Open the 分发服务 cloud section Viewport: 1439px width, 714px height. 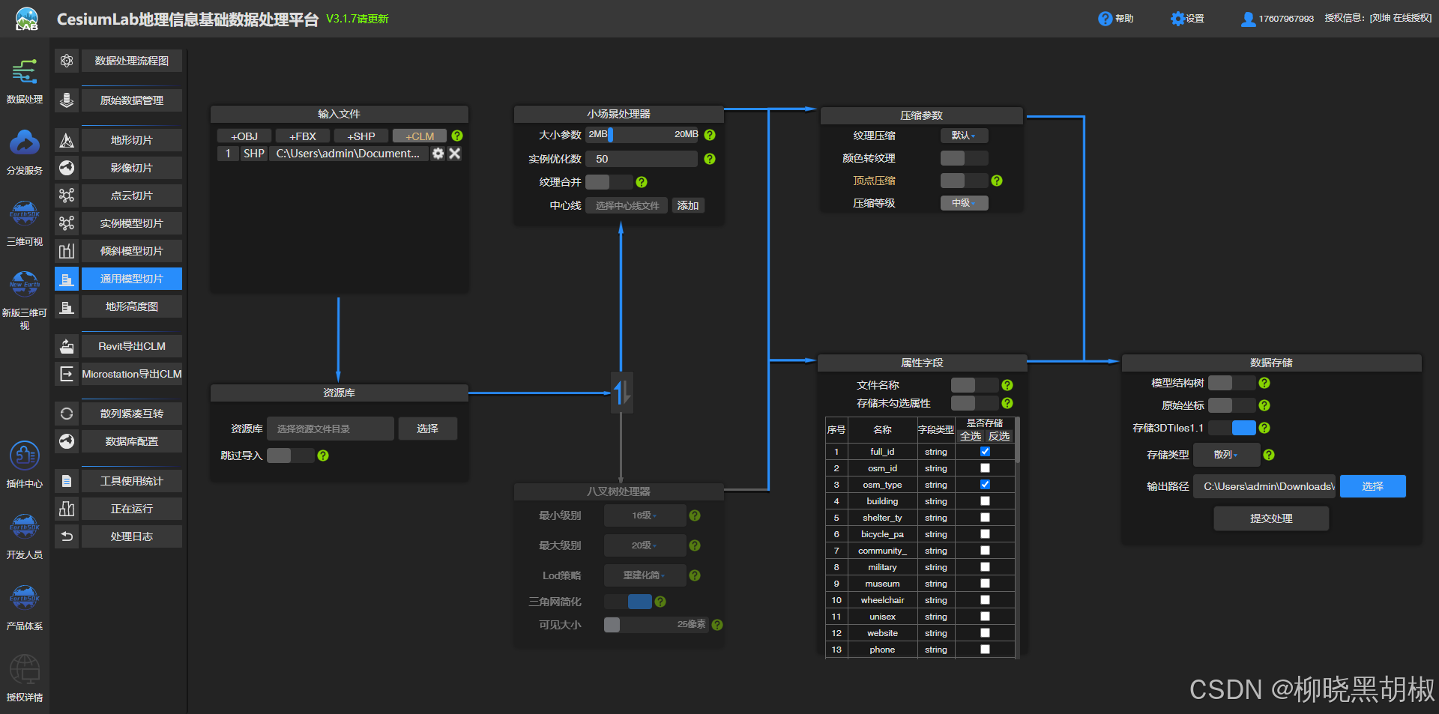click(25, 152)
